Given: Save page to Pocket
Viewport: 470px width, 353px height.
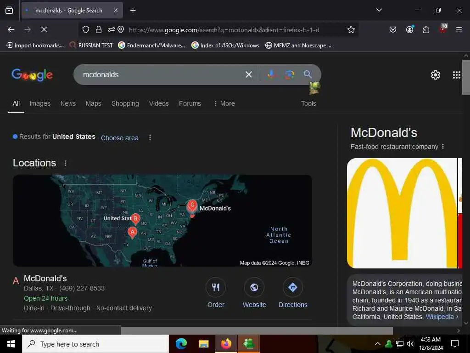Looking at the screenshot, I should [x=393, y=29].
